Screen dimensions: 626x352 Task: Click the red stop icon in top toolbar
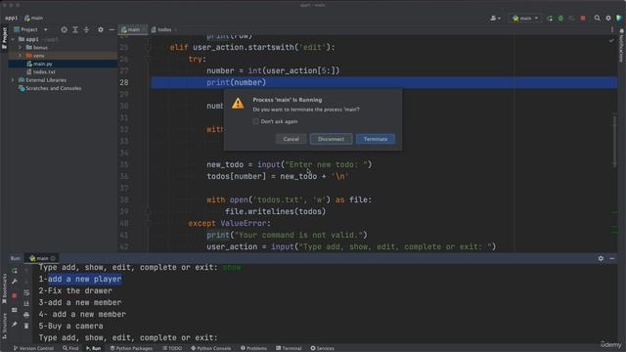[x=583, y=18]
